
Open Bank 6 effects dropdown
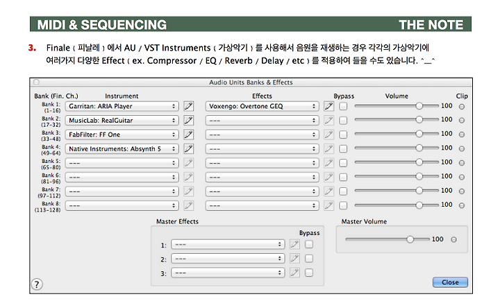[262, 177]
